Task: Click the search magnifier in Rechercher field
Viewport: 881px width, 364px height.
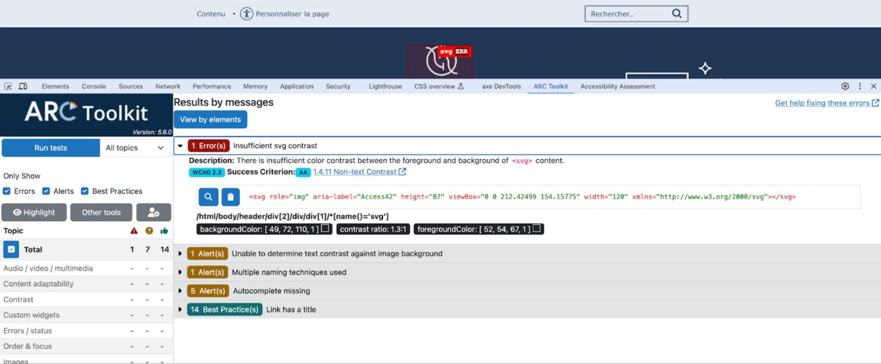Action: point(677,14)
